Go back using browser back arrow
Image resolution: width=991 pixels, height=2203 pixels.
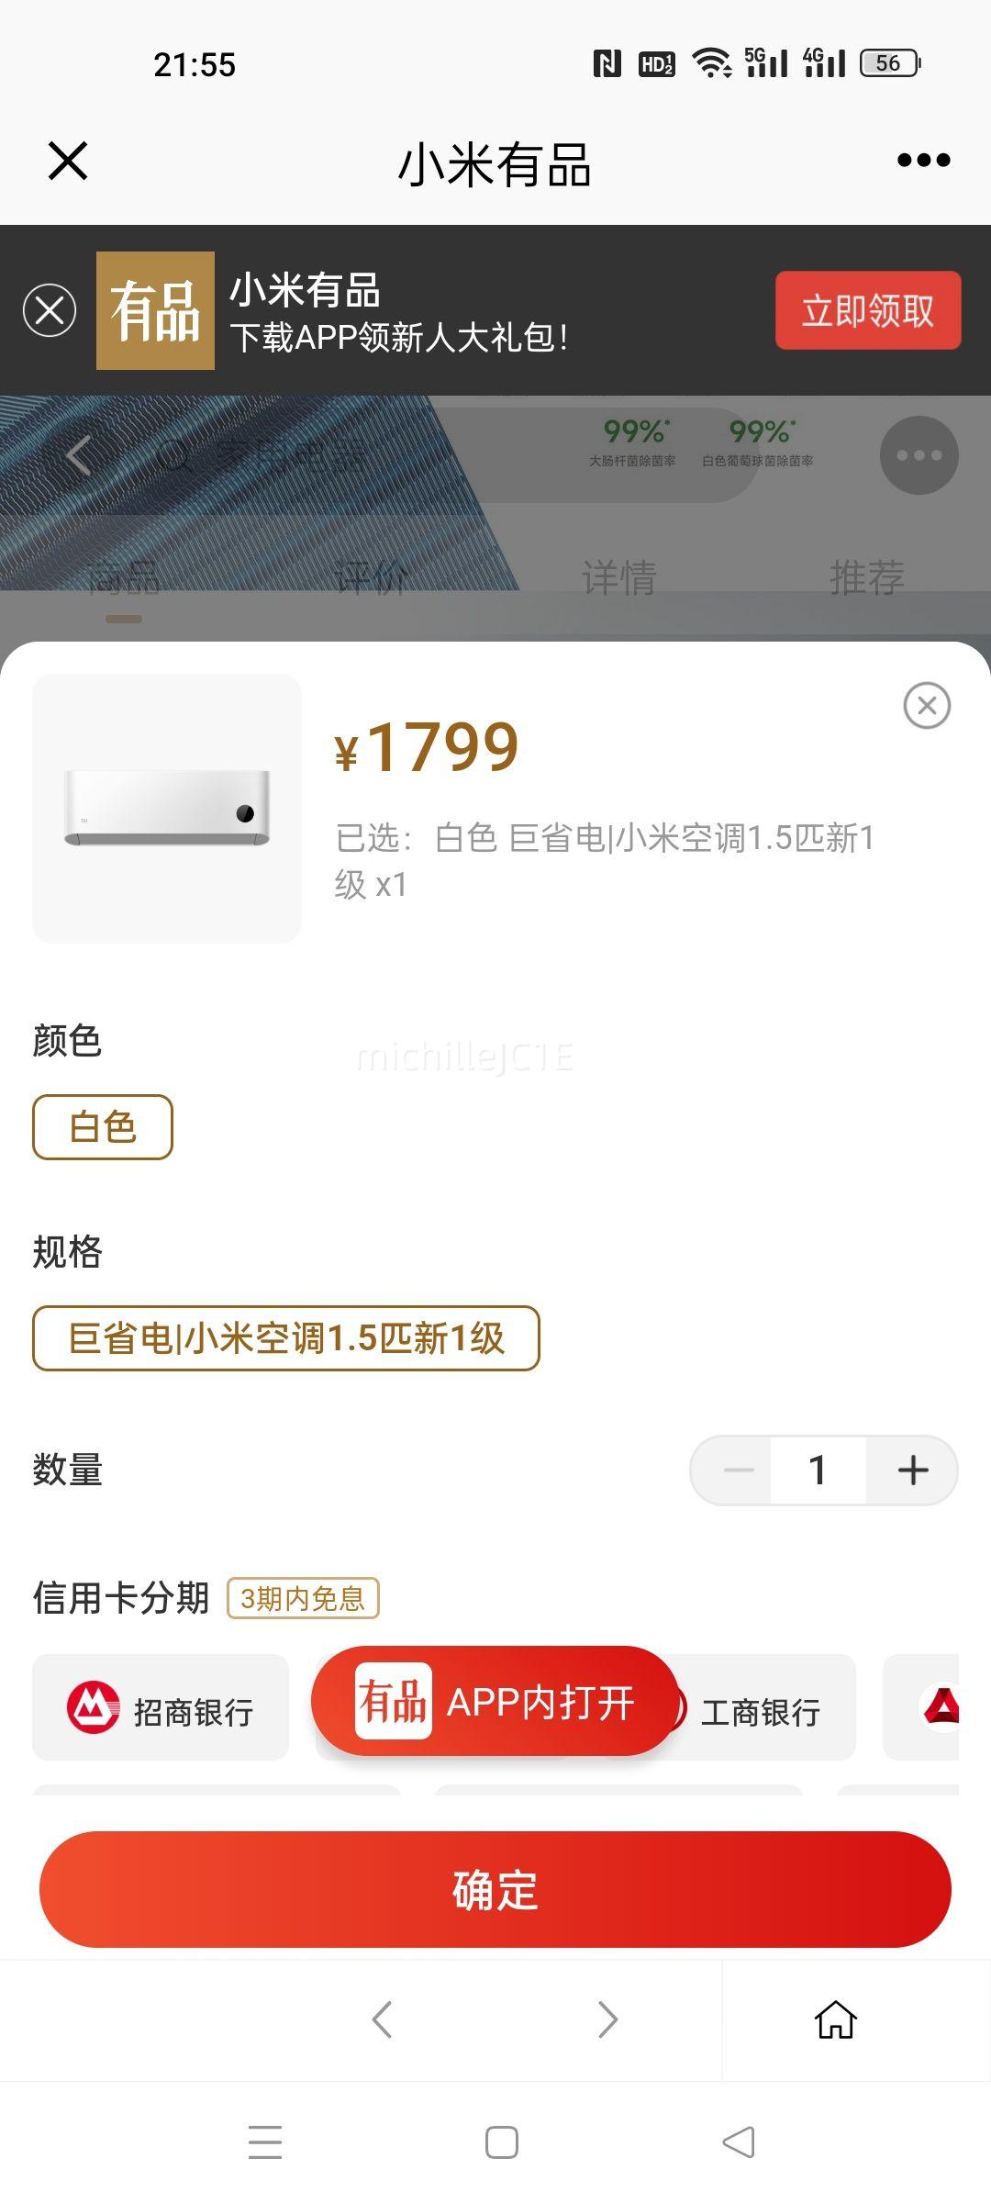(x=382, y=2019)
